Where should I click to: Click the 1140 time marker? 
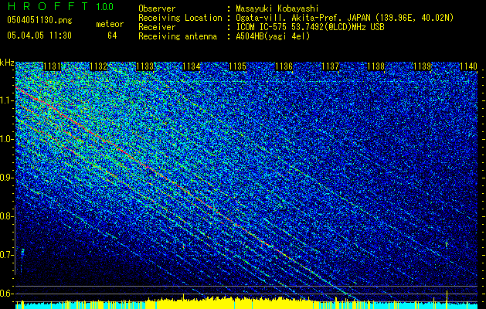coord(469,66)
